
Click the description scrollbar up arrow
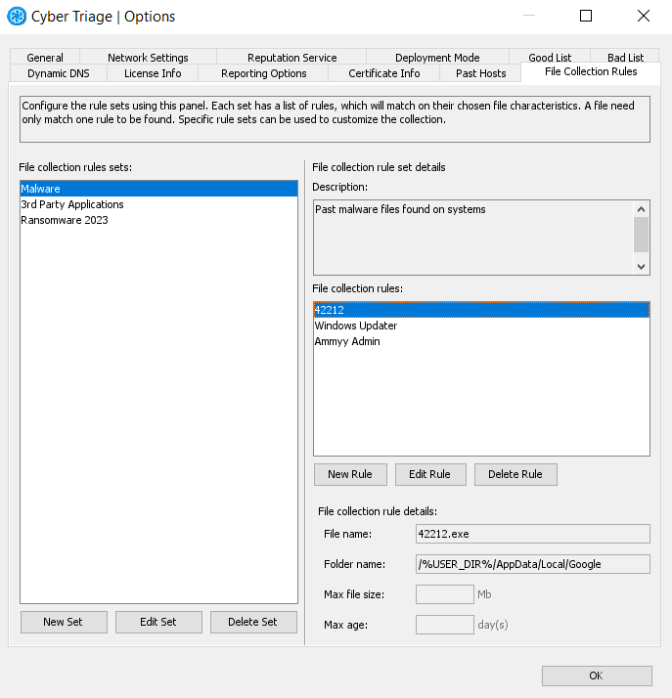641,209
